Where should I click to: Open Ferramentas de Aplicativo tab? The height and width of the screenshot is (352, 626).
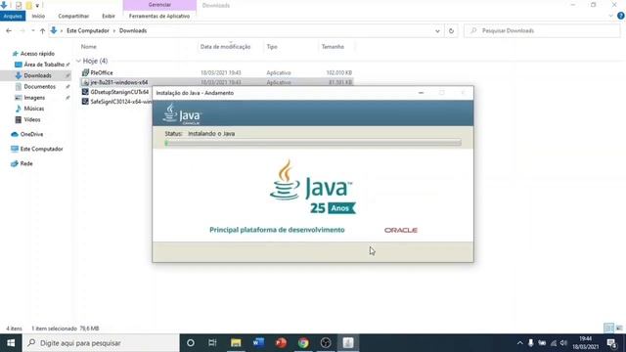pos(159,16)
